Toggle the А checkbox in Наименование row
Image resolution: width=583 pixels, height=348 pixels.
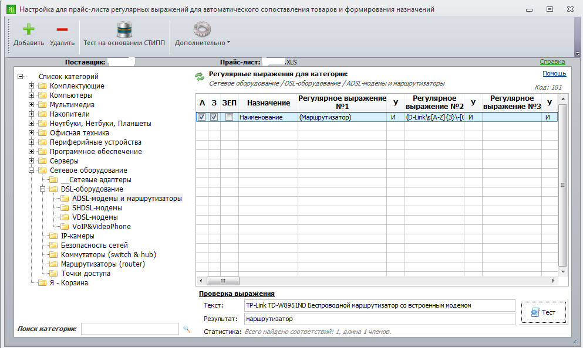coord(201,117)
